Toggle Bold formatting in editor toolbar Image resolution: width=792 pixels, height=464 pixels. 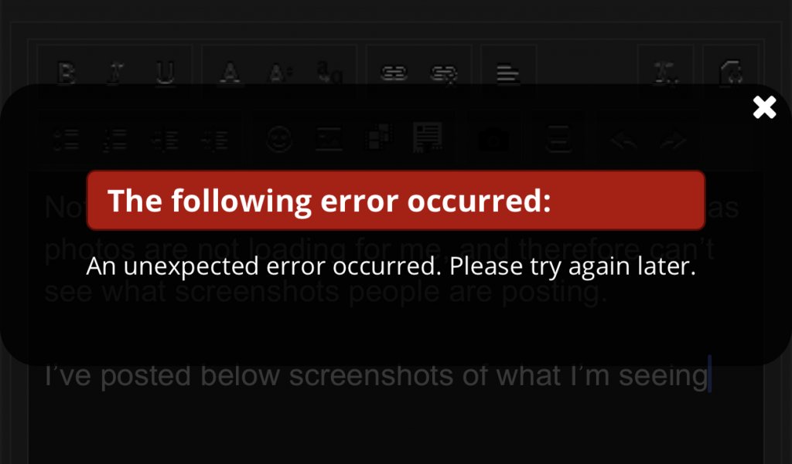[x=67, y=73]
